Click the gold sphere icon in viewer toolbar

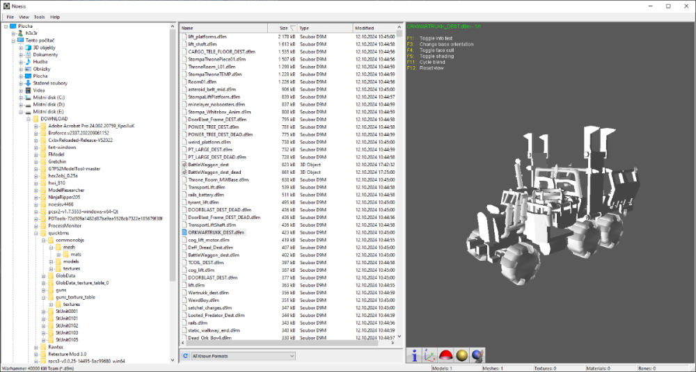click(x=461, y=355)
